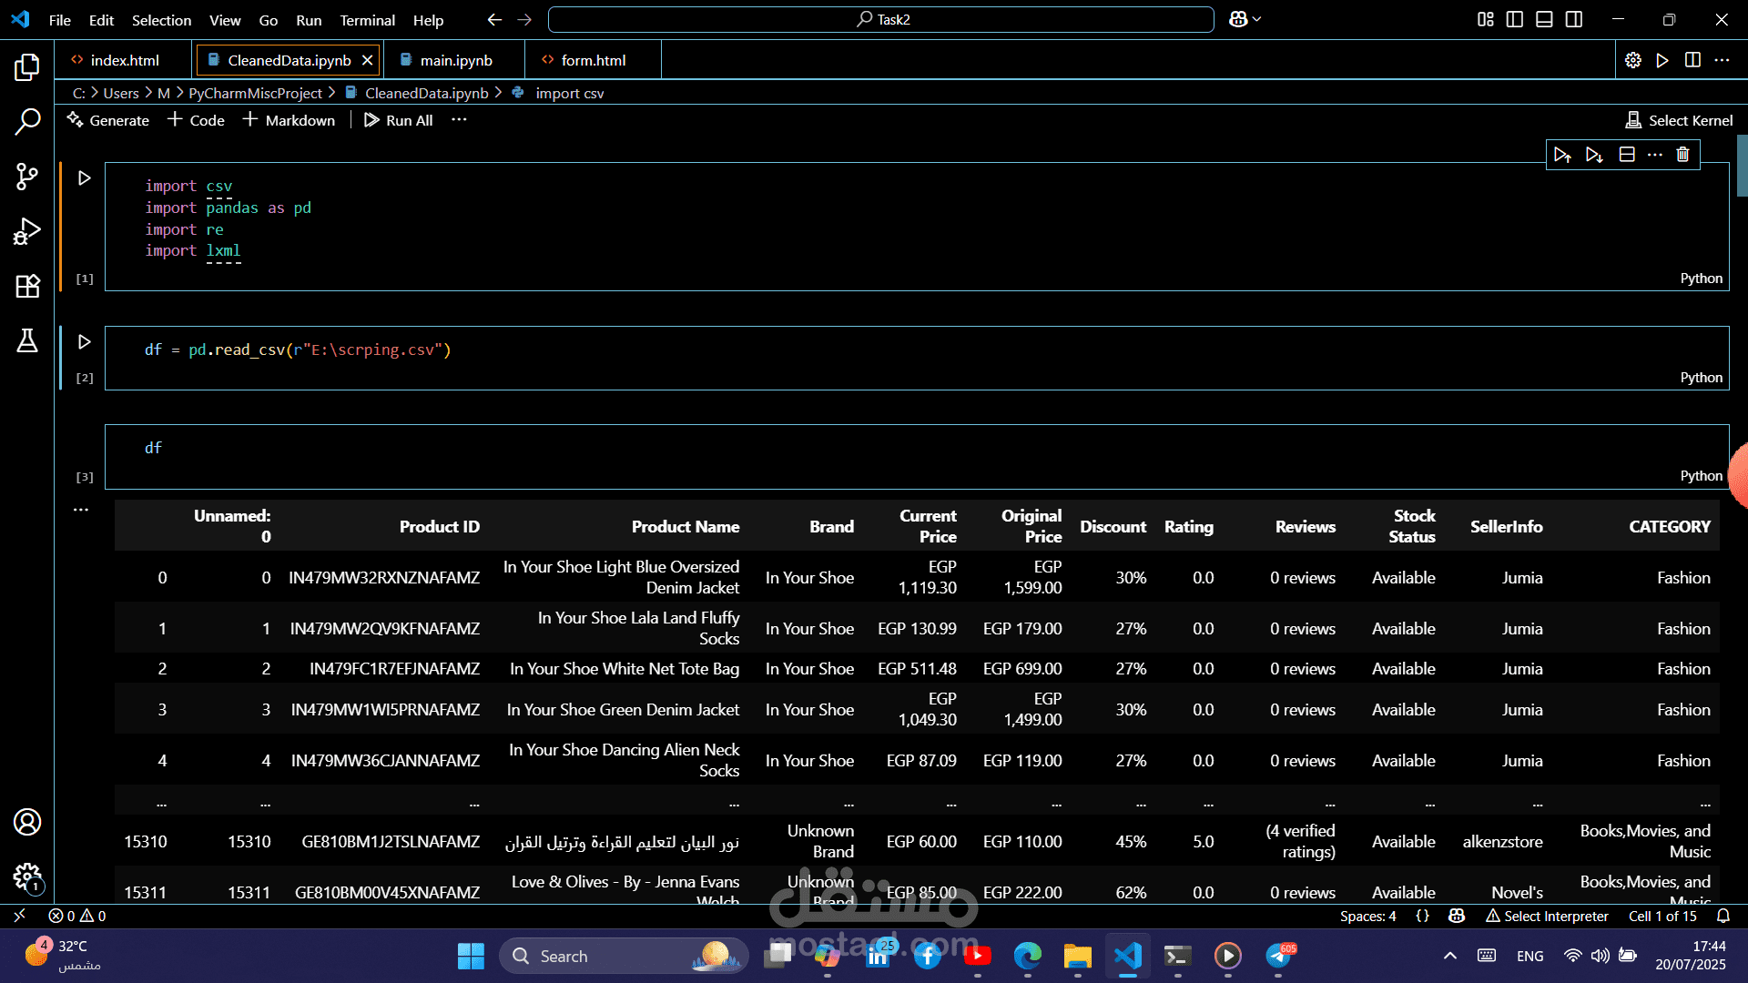The image size is (1748, 983).
Task: Open errors and warnings status item
Action: coord(77,916)
